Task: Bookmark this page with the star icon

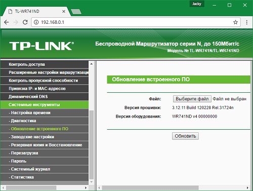Action: [x=235, y=22]
